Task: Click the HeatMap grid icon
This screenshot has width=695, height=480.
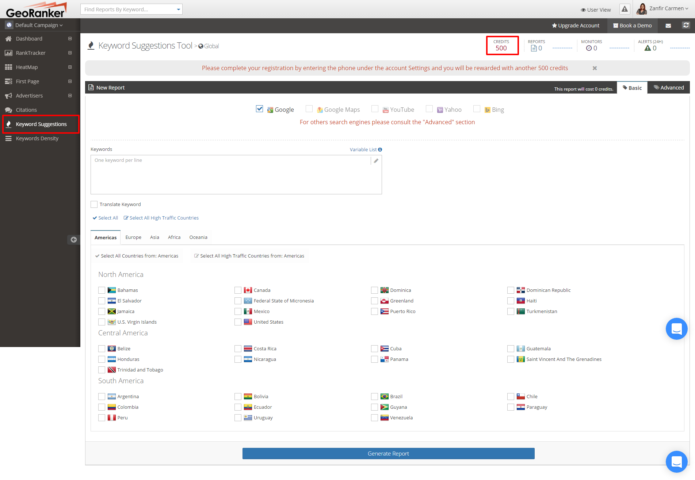Action: tap(8, 67)
